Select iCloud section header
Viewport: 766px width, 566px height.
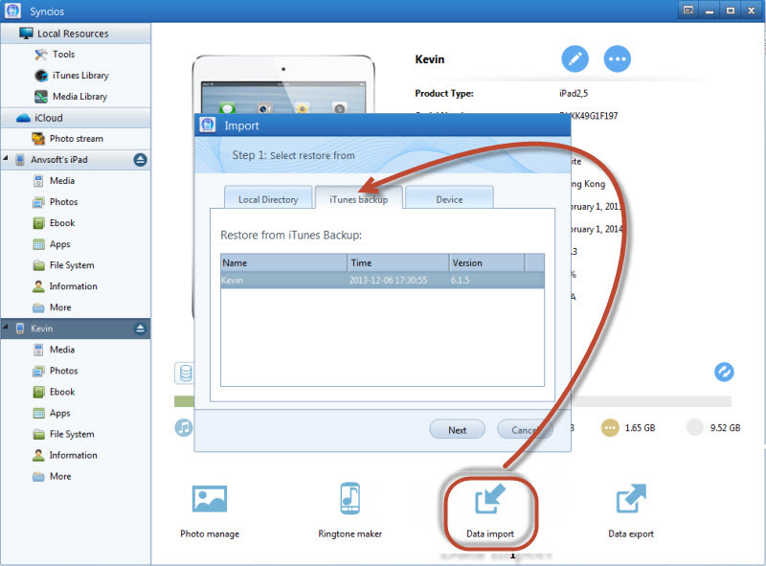tap(76, 118)
